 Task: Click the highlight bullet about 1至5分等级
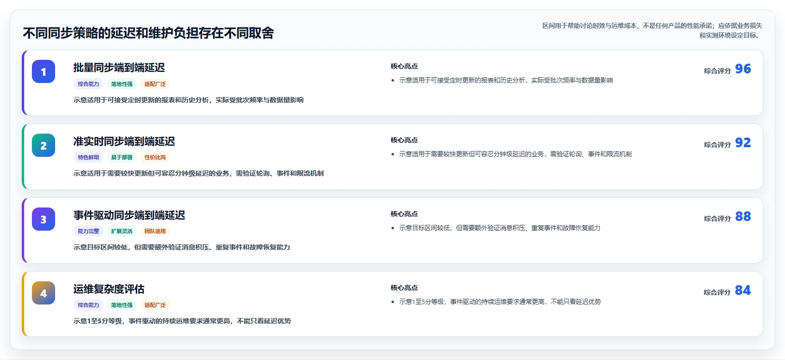coord(500,302)
